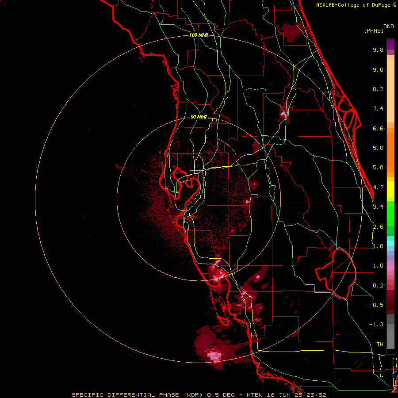Click the Specific Differential Phase KTBW caption
Image resolution: width=398 pixels, height=398 pixels.
(199, 395)
